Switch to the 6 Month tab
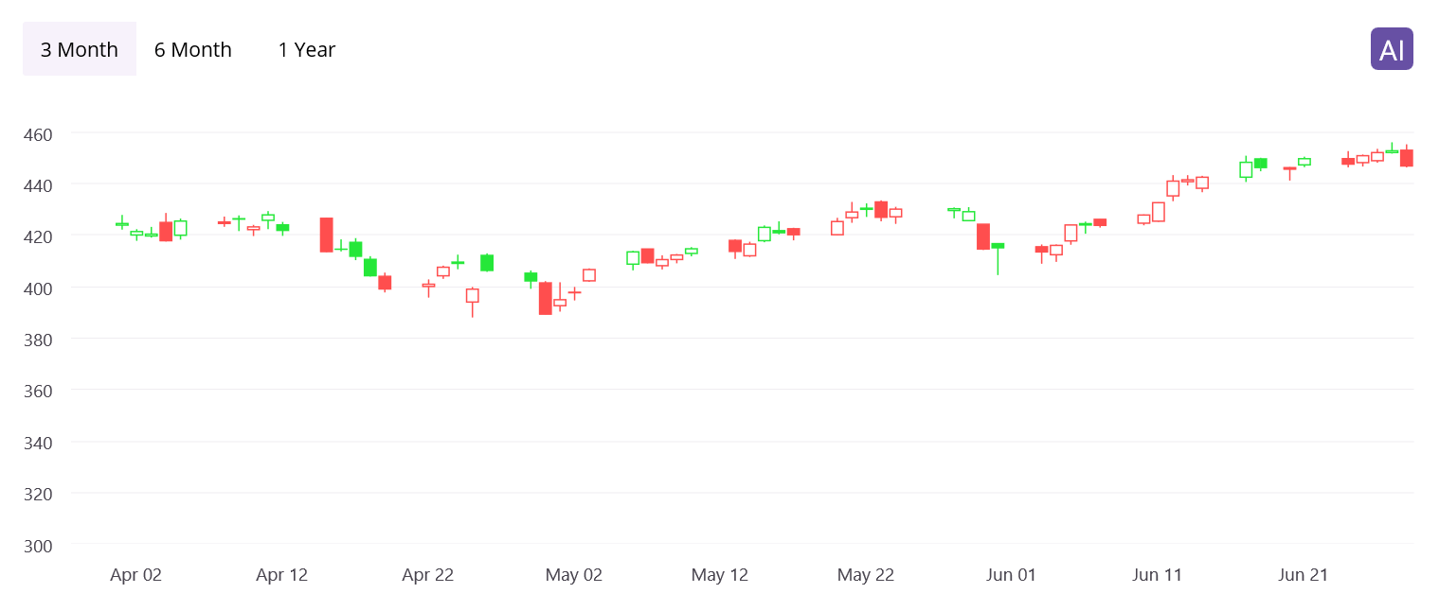This screenshot has width=1439, height=611. [x=193, y=49]
